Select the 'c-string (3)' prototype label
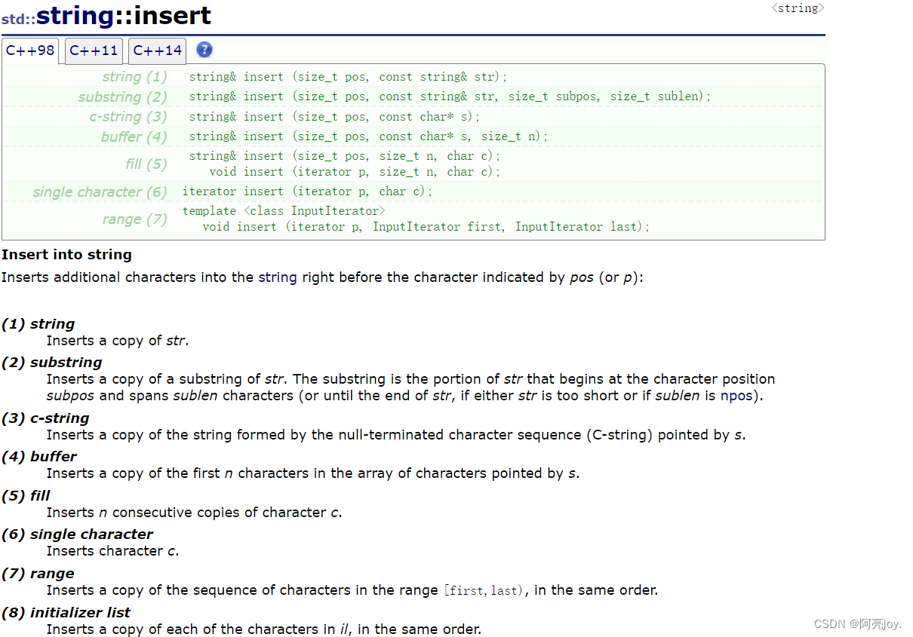The image size is (913, 637). 128,117
